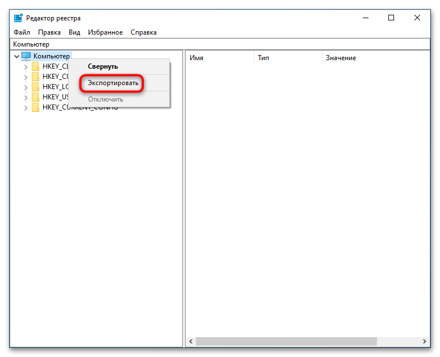Choose Экспортировать in the context menu

click(119, 83)
